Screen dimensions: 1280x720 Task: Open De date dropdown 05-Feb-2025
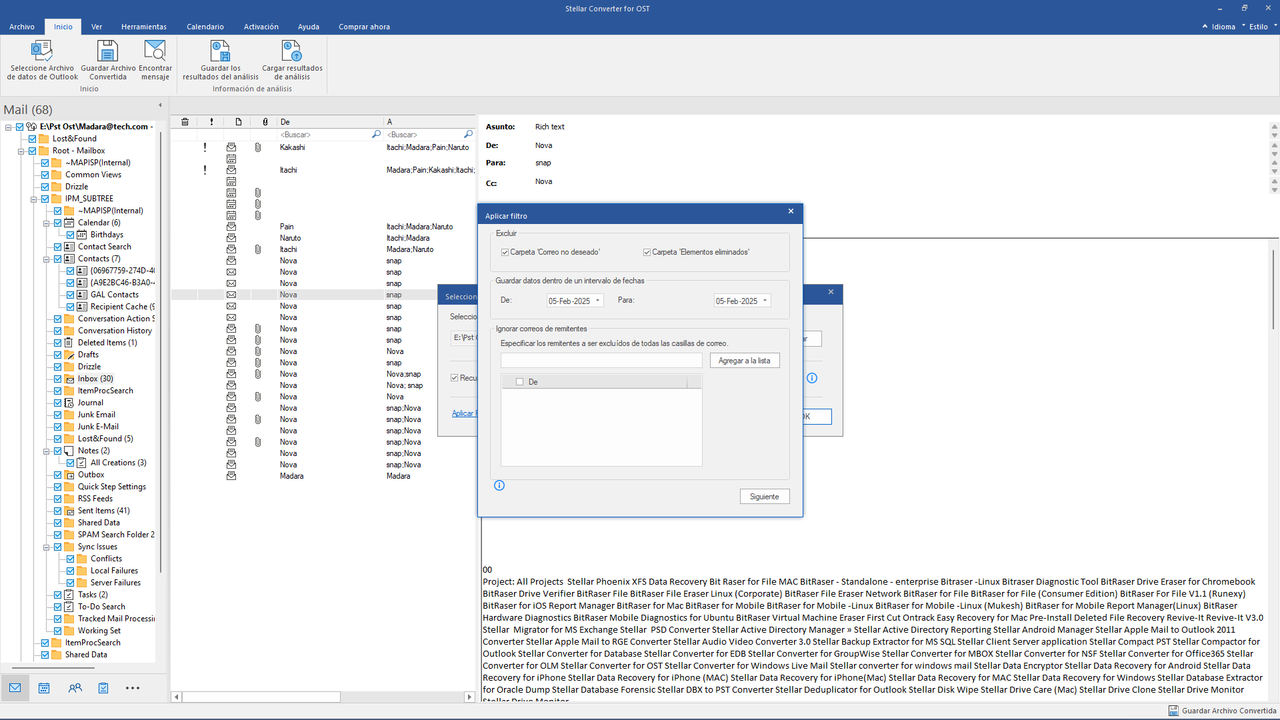pos(597,301)
